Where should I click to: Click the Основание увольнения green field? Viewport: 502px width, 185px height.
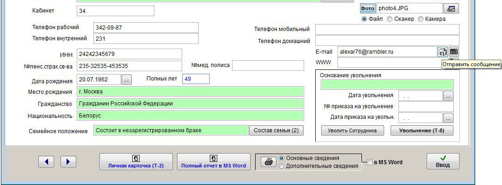pyautogui.click(x=387, y=85)
